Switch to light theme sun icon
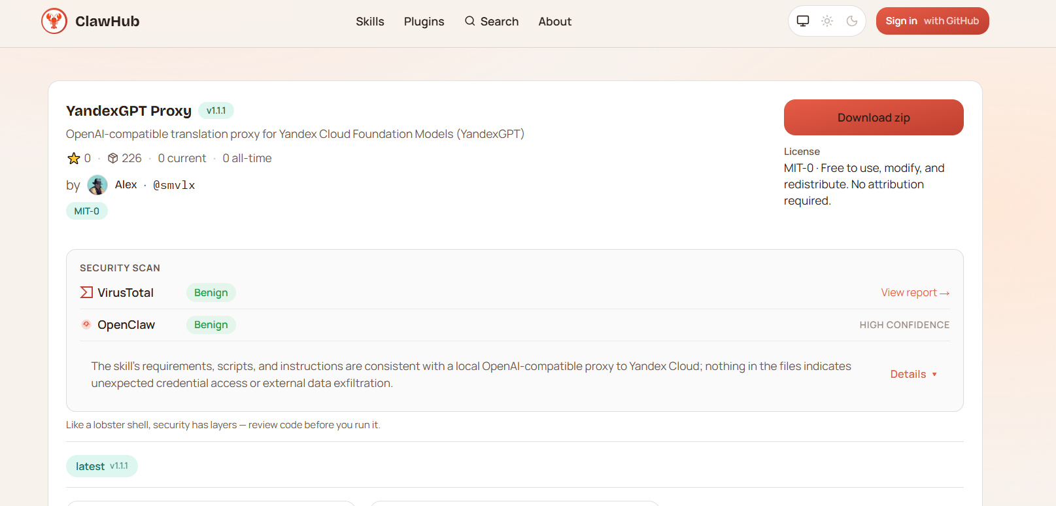Viewport: 1056px width, 506px height. click(827, 21)
